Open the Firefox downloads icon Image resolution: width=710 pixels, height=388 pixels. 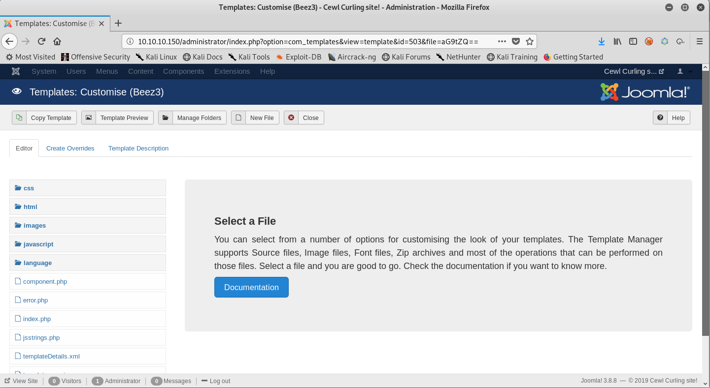pyautogui.click(x=601, y=41)
